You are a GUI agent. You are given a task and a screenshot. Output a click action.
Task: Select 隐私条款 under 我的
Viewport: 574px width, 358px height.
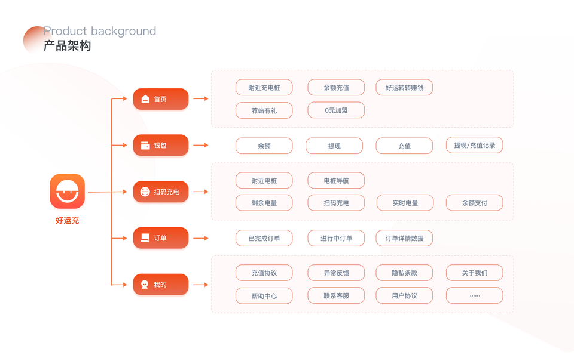click(404, 273)
